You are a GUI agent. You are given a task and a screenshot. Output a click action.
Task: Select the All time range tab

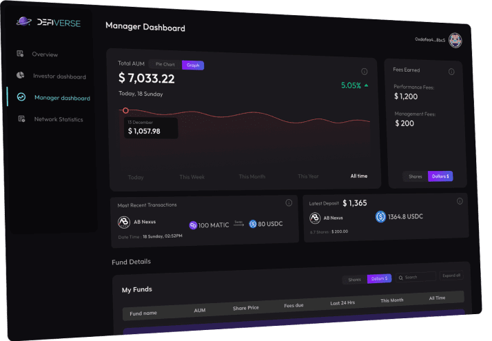359,176
